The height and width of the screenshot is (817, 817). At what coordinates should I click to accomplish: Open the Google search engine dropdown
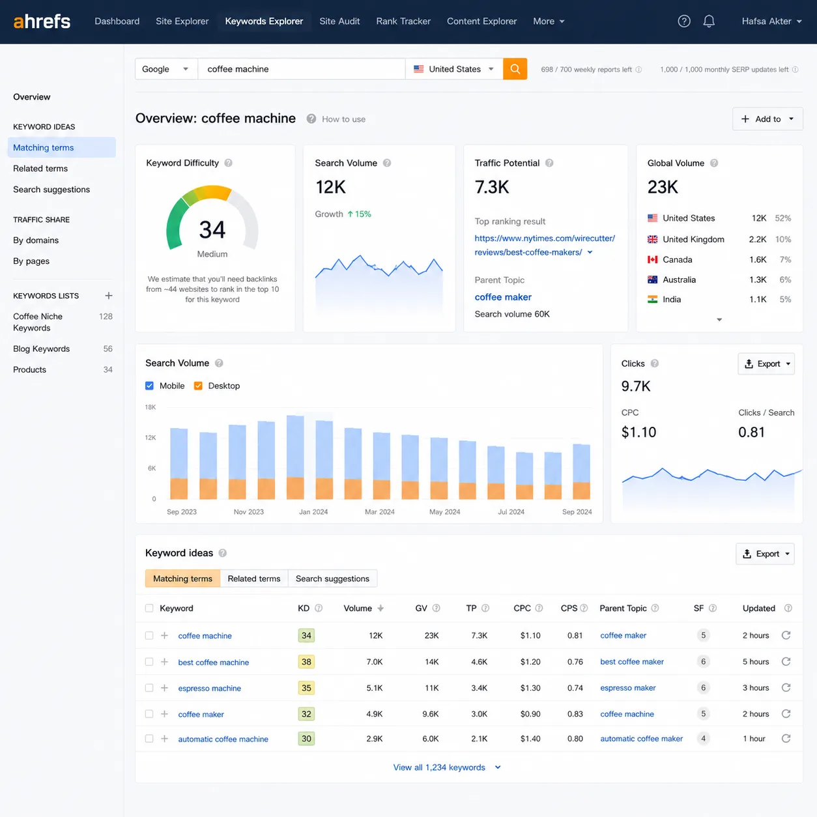click(x=166, y=69)
